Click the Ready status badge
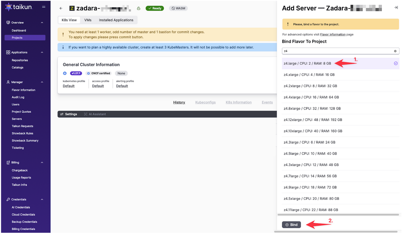Viewport: 402px width, 235px height. [x=155, y=8]
